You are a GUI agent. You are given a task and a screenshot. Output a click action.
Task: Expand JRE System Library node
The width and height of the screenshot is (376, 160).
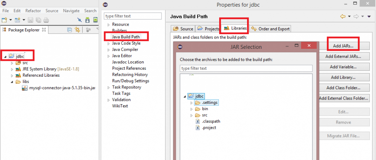[x=12, y=69]
